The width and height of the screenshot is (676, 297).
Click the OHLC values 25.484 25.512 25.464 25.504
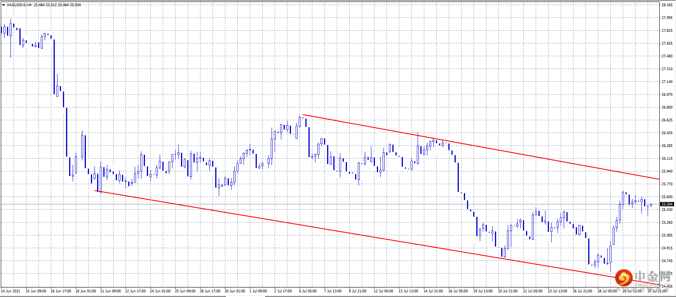tap(57, 5)
